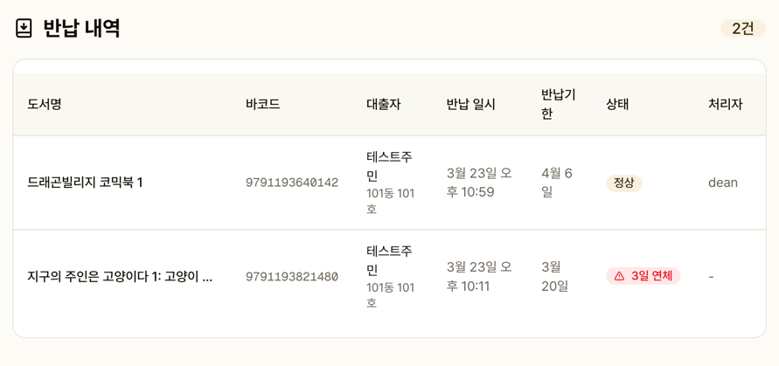The image size is (779, 366).
Task: Click the 정상 status badge
Action: (x=623, y=183)
